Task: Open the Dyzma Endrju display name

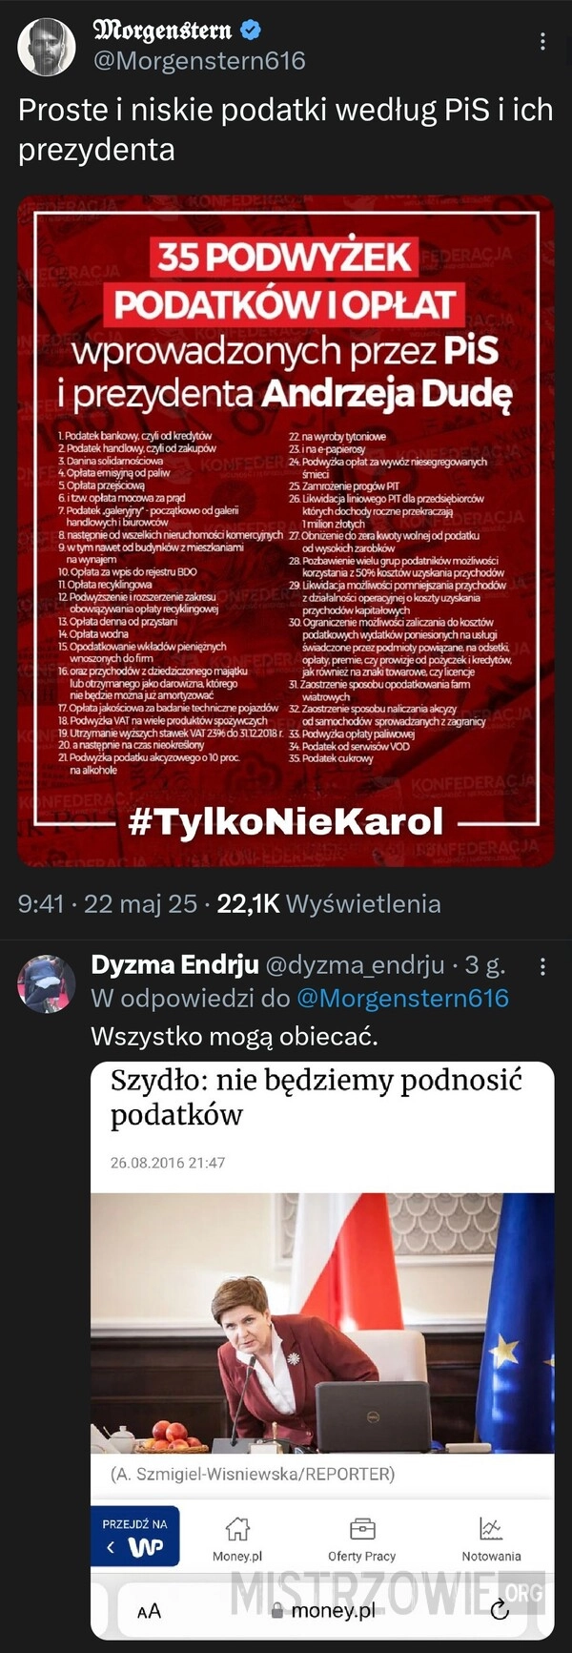Action: point(174,965)
